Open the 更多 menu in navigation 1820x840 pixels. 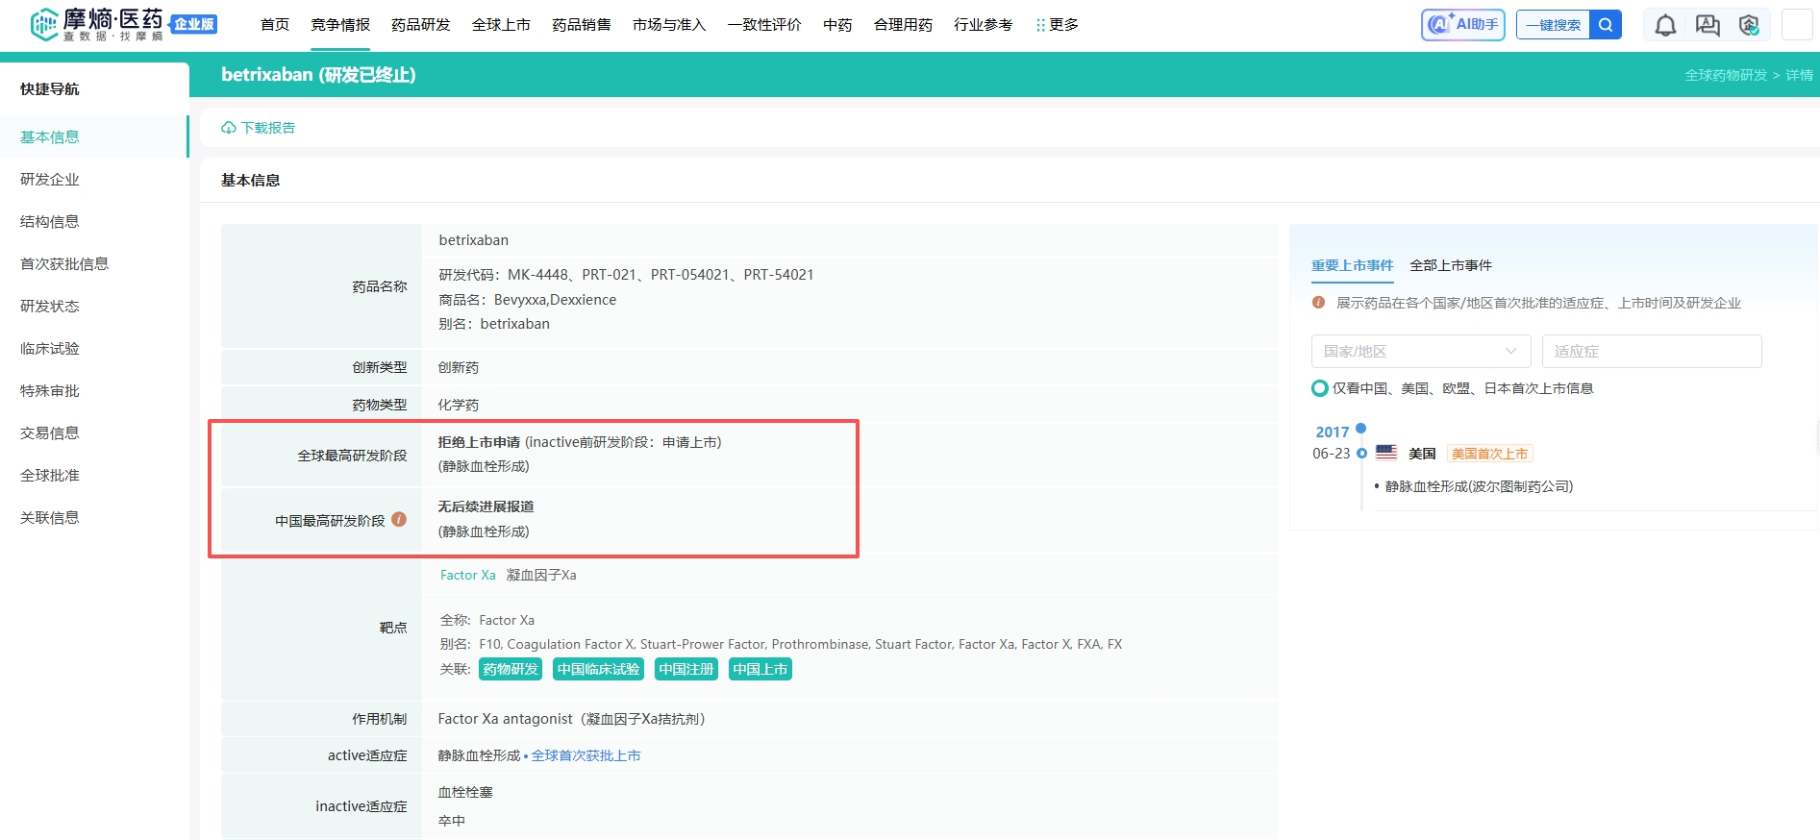point(1057,25)
